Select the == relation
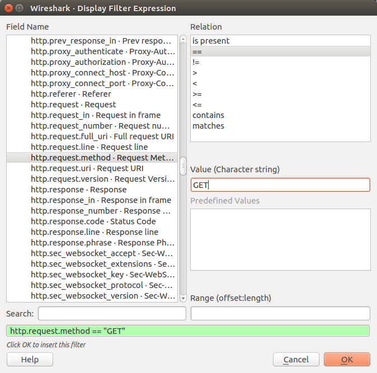 [x=280, y=51]
